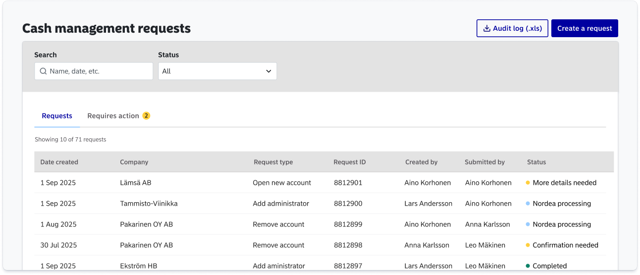Viewport: 640px width, 275px height.
Task: Click date 30 Jul 2025
Action: tap(59, 245)
